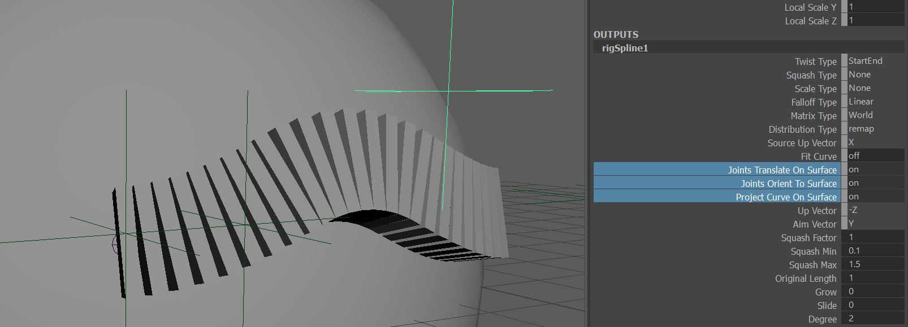
Task: Select the Squash Max attribute label
Action: [x=812, y=265]
